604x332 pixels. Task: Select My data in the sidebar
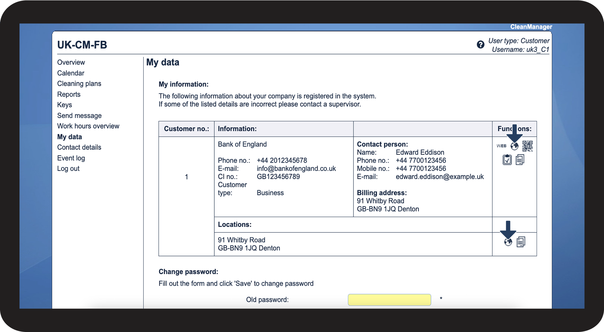70,137
